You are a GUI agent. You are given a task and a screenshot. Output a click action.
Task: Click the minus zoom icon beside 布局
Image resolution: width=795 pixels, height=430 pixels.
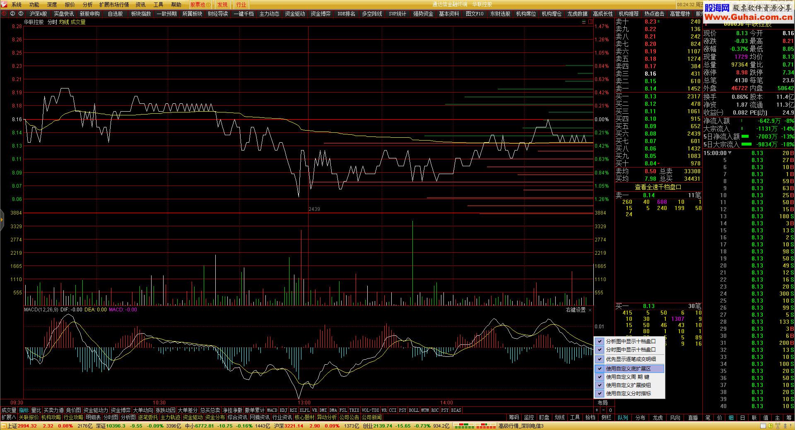click(603, 410)
